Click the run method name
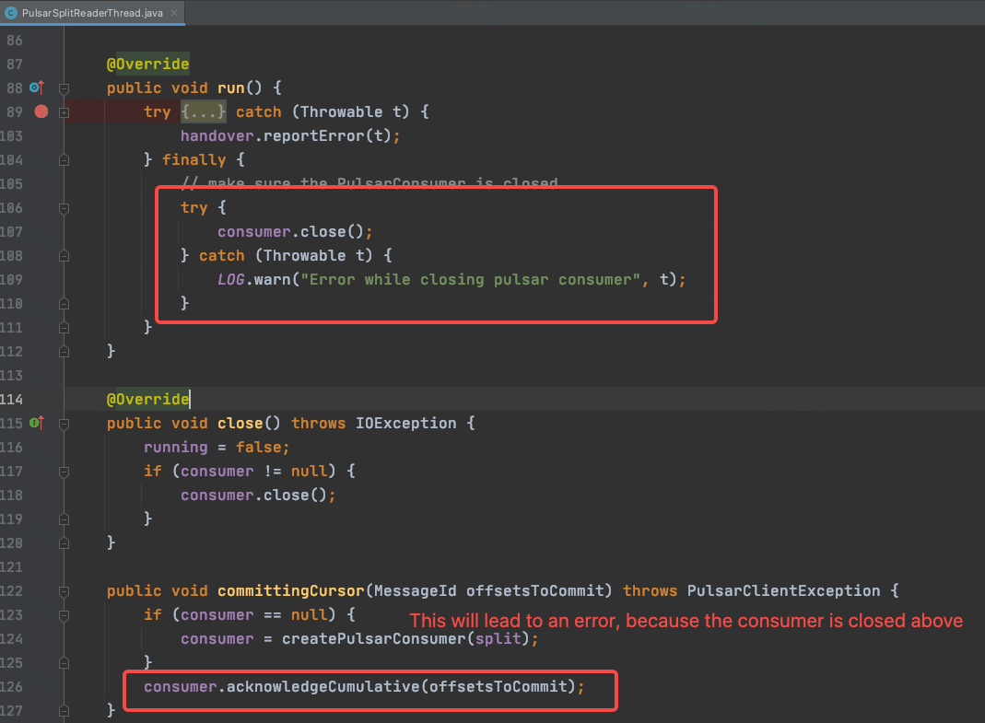Screen dimensions: 985x723 (x=230, y=87)
